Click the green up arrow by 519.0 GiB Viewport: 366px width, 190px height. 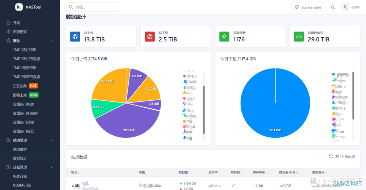pyautogui.click(x=181, y=184)
